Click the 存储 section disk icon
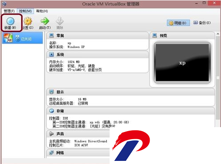 52,111
